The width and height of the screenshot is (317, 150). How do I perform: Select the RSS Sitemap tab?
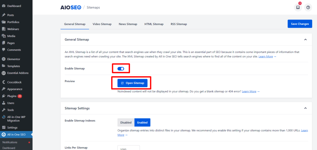coord(179,24)
